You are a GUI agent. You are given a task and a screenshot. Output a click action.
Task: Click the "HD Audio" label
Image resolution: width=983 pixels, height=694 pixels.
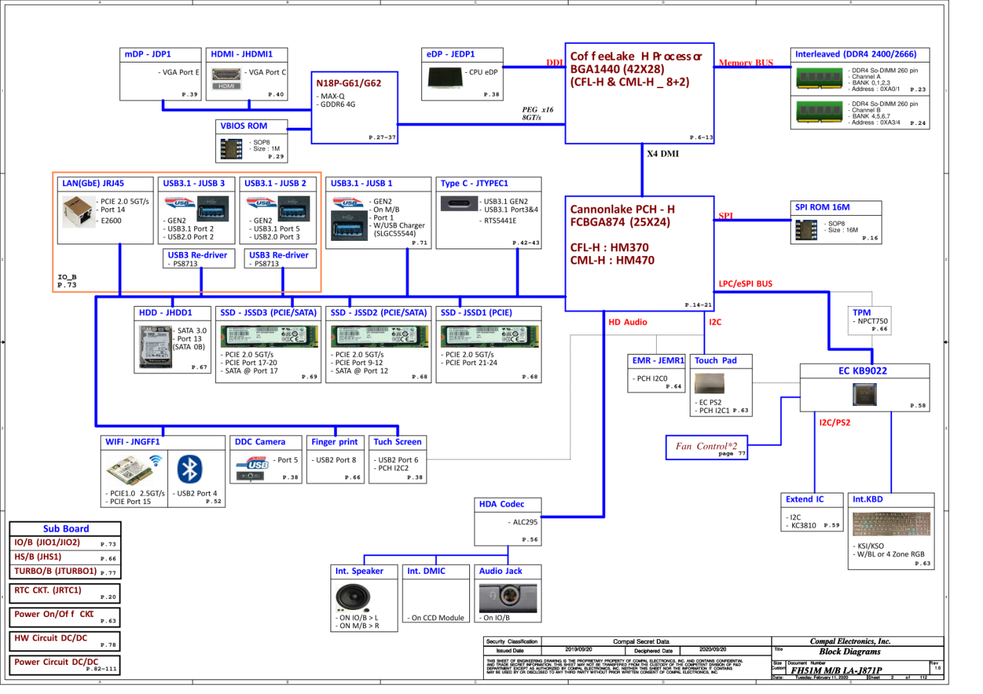[628, 322]
